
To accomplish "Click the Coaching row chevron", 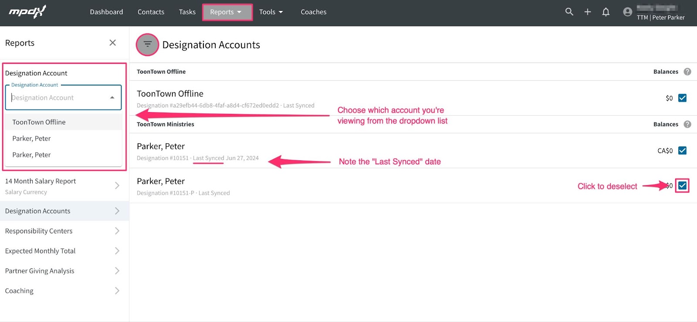I will 117,291.
